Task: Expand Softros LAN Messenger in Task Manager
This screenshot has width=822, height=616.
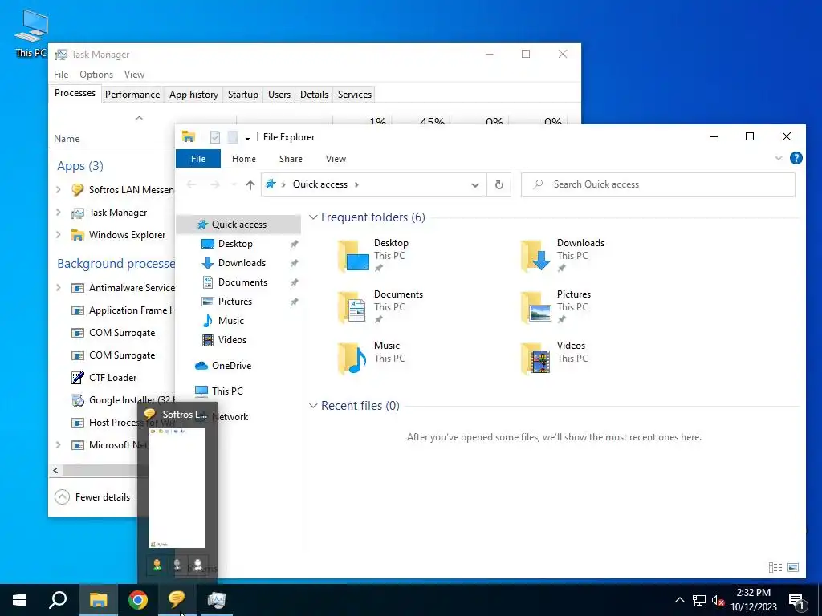Action: [59, 189]
